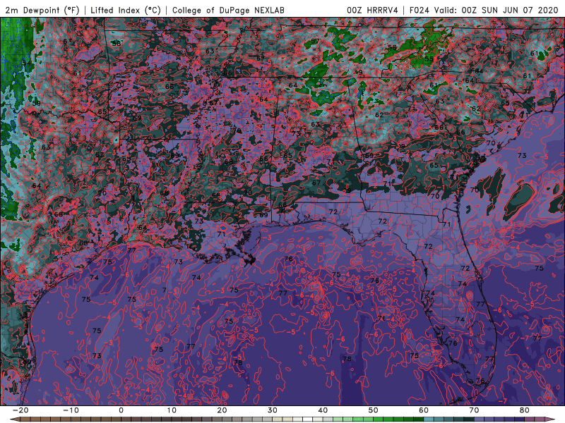Click the "00Z HRRRV4" model run label

point(372,10)
